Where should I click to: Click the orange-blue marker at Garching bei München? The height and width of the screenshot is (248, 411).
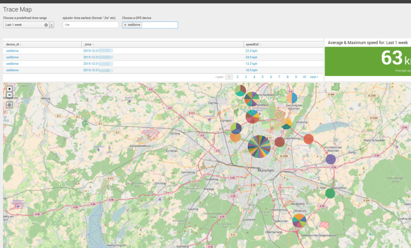click(292, 98)
